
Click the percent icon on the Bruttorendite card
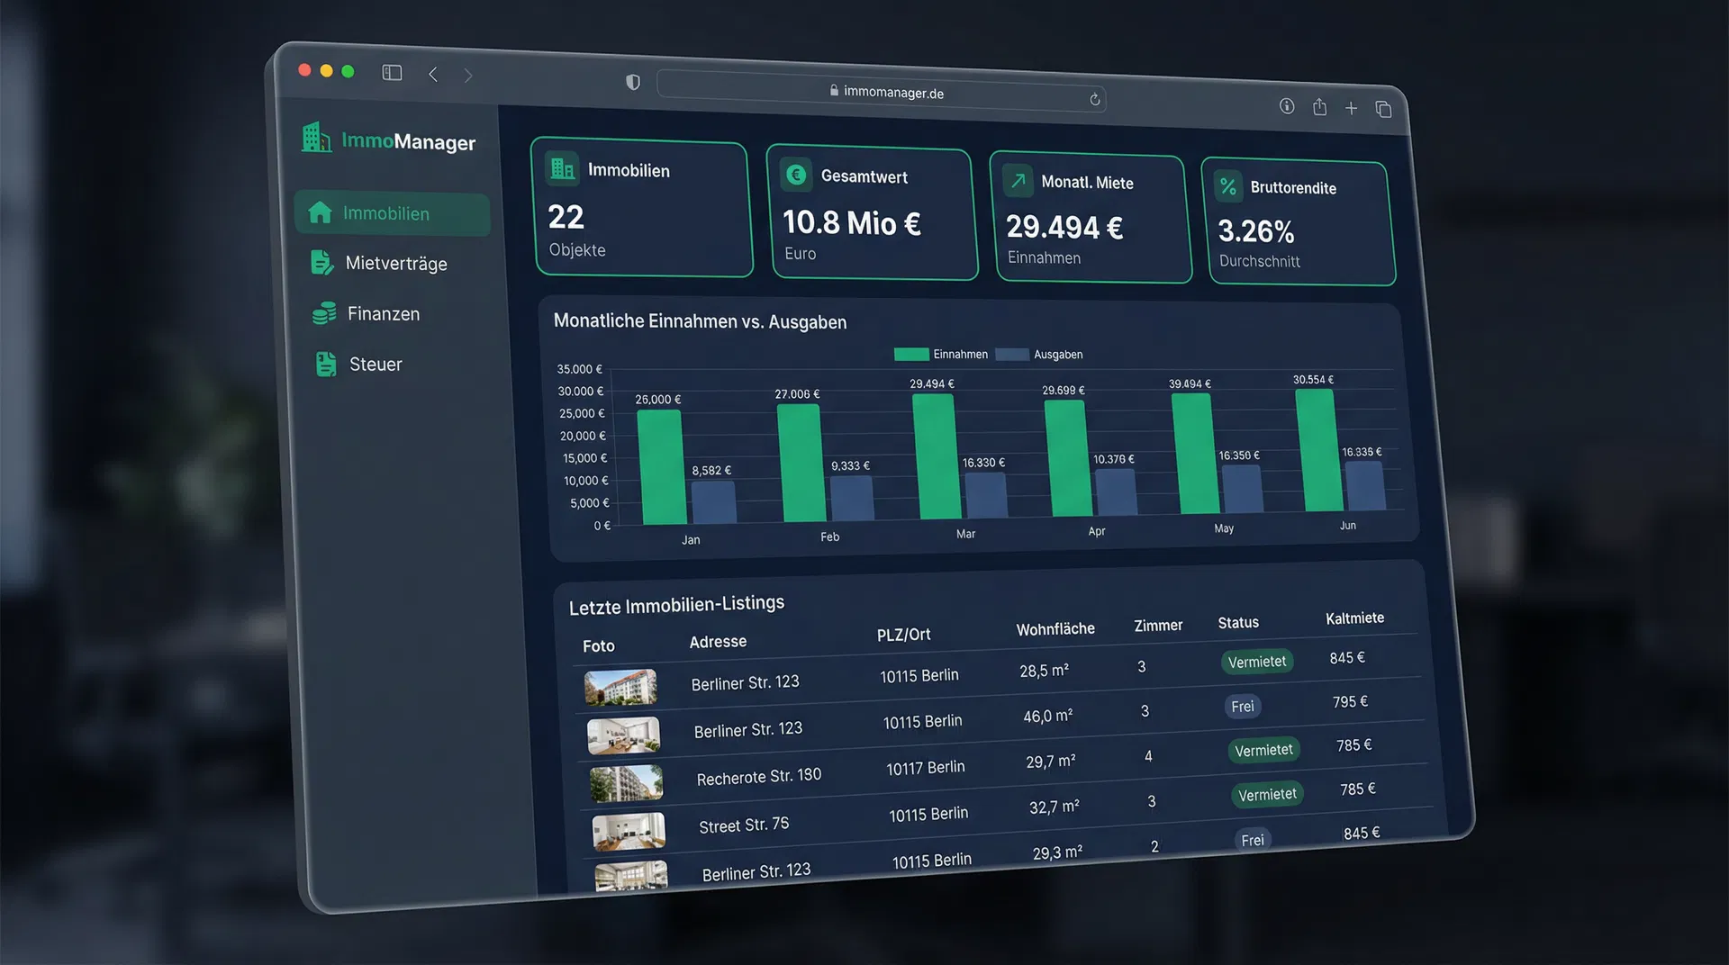pyautogui.click(x=1228, y=186)
